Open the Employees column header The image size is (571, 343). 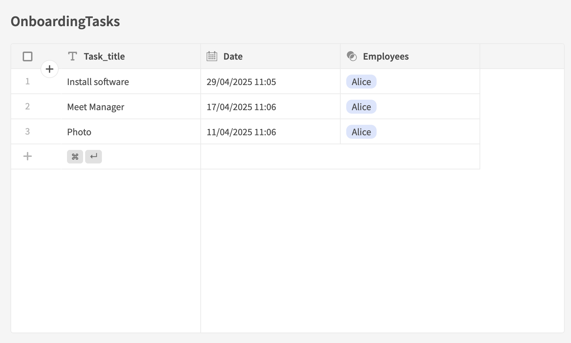pos(386,56)
